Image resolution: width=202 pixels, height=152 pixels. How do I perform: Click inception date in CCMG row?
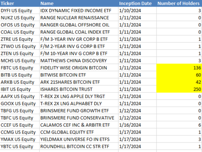pyautogui.click(x=137, y=132)
